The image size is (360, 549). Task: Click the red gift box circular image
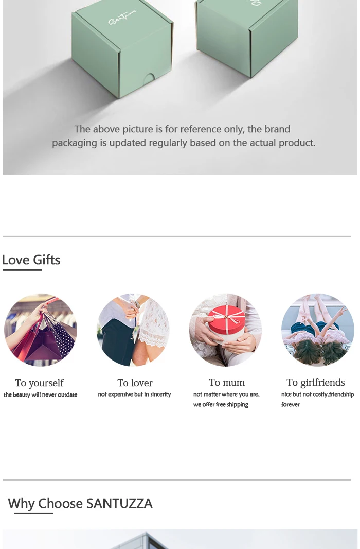click(225, 330)
